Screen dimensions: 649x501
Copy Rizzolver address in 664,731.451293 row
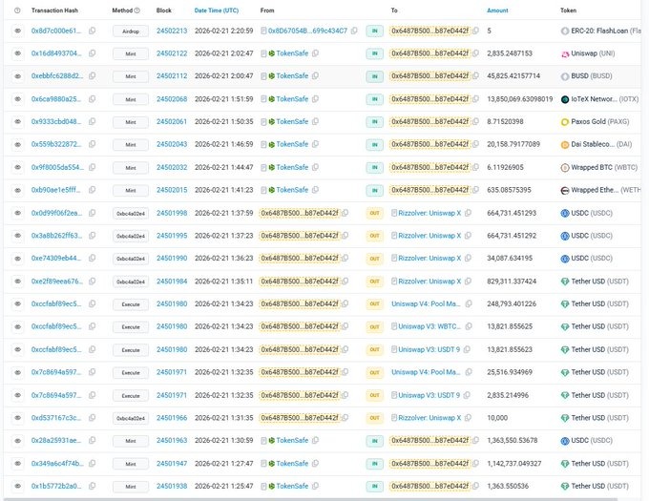(x=468, y=213)
